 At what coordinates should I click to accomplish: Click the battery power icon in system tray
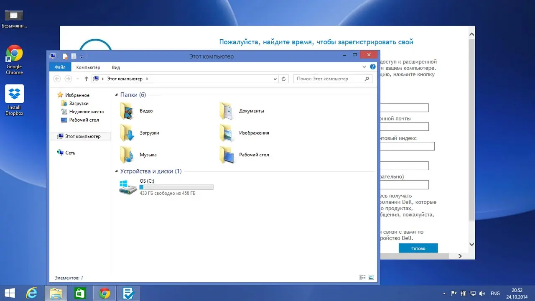[464, 293]
